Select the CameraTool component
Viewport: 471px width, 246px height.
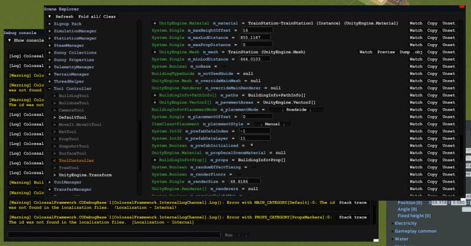coord(71,110)
